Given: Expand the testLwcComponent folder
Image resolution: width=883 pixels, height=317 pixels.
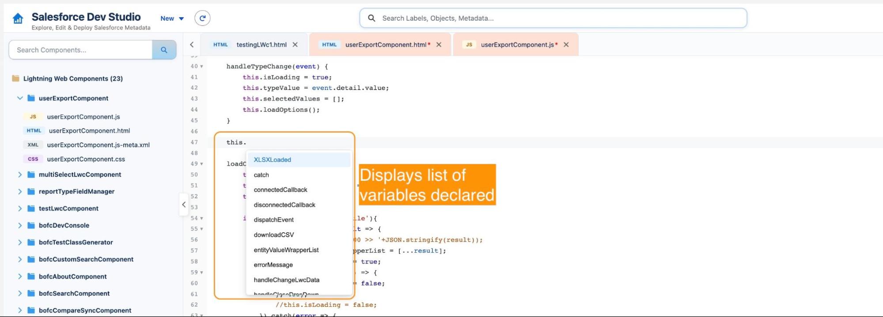Looking at the screenshot, I should click(x=20, y=209).
